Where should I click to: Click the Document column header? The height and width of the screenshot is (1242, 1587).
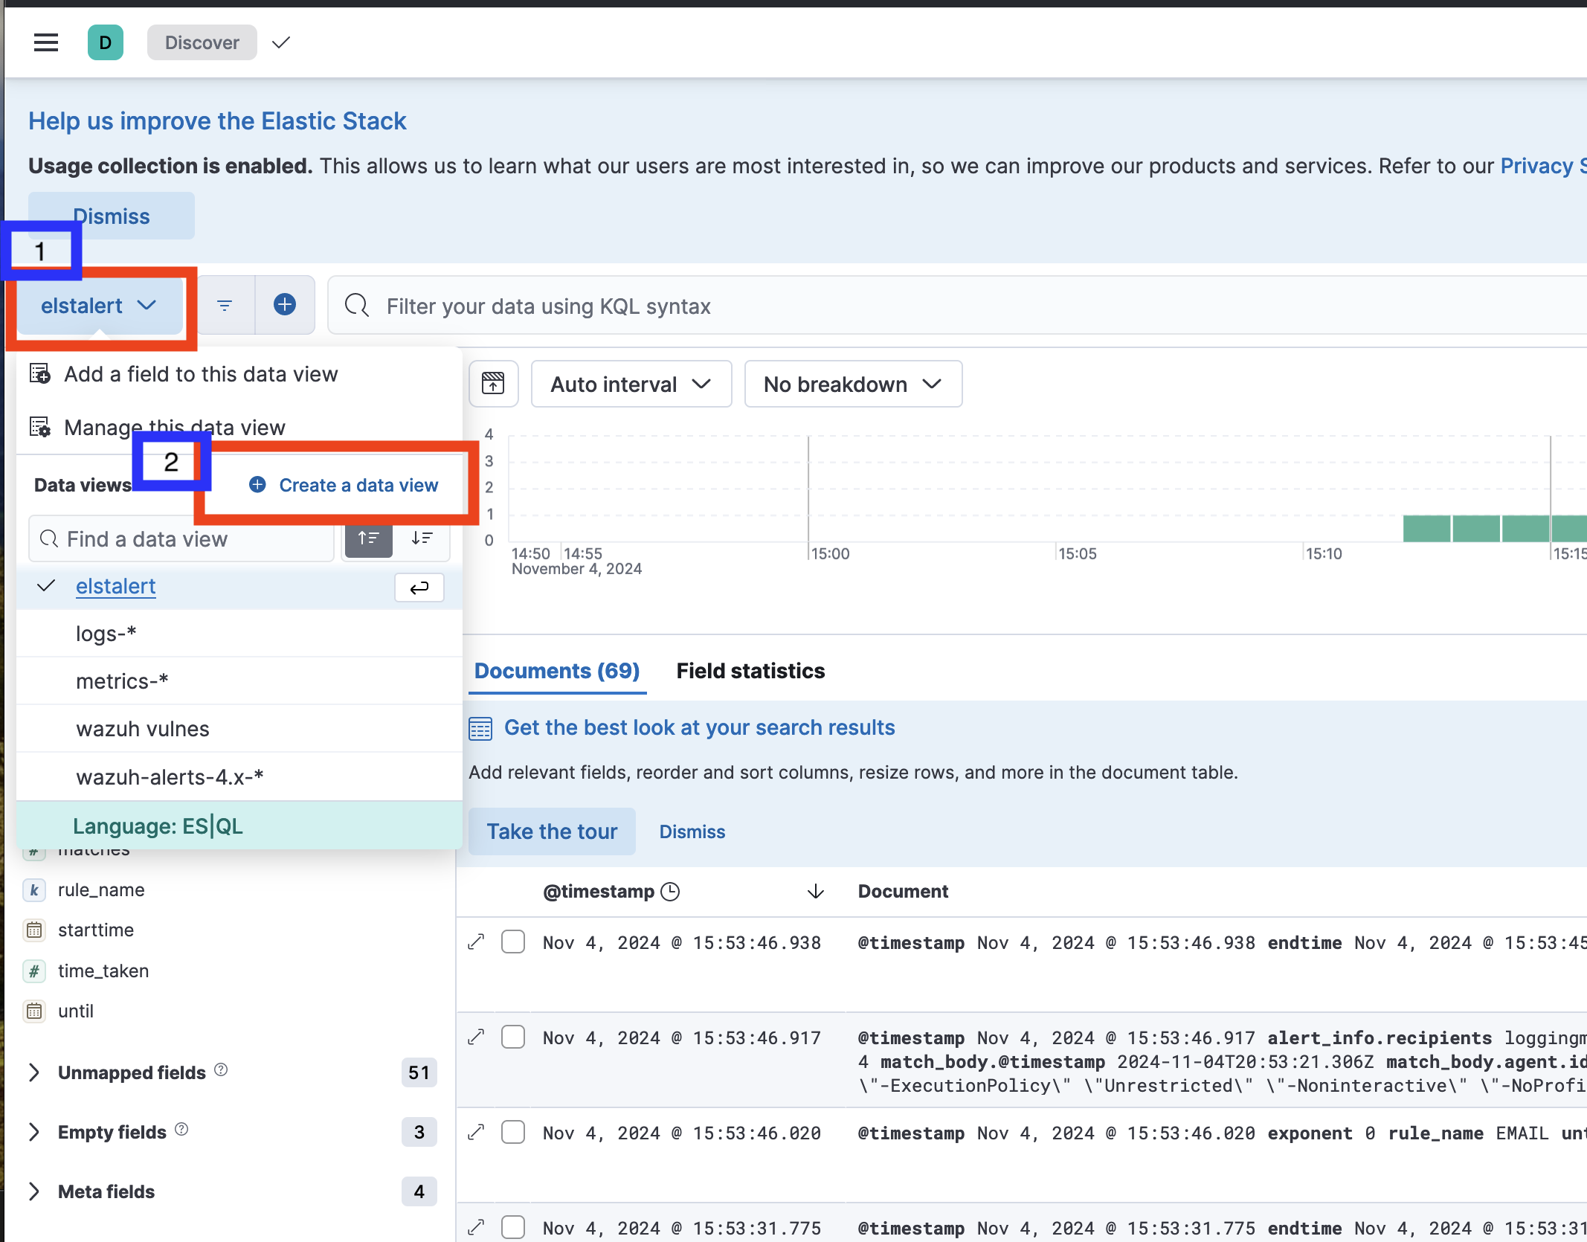903,891
